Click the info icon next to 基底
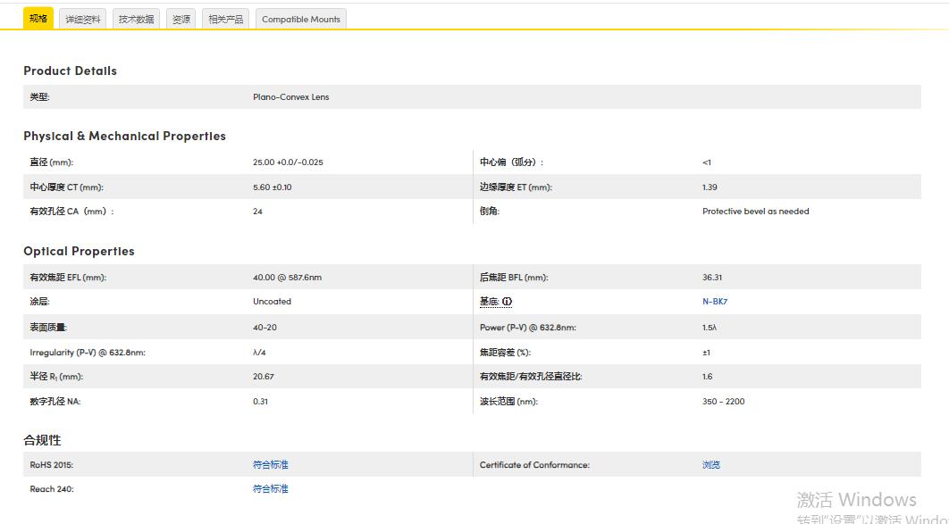Screen dimensions: 949x524 [508, 302]
